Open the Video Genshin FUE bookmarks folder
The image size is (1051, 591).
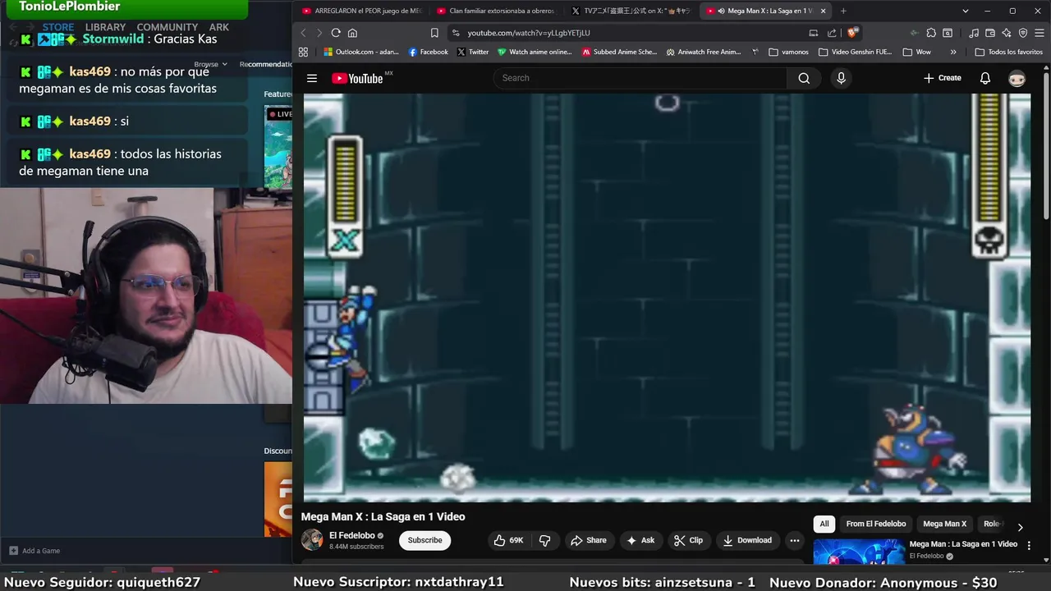tap(855, 52)
